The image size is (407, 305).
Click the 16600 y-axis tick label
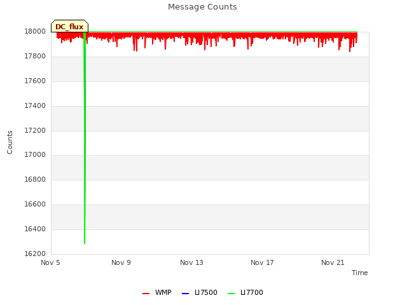tap(35, 205)
